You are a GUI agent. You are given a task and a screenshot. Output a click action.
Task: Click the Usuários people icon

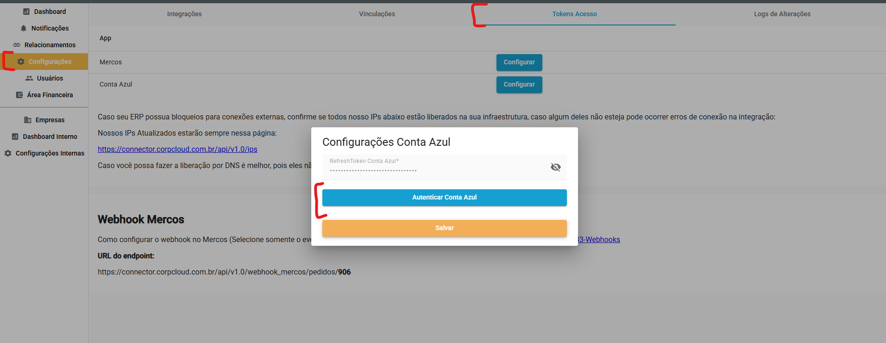tap(29, 78)
